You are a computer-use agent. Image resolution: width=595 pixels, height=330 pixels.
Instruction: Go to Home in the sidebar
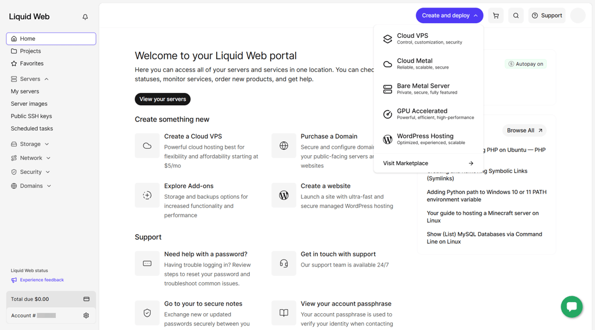[51, 39]
